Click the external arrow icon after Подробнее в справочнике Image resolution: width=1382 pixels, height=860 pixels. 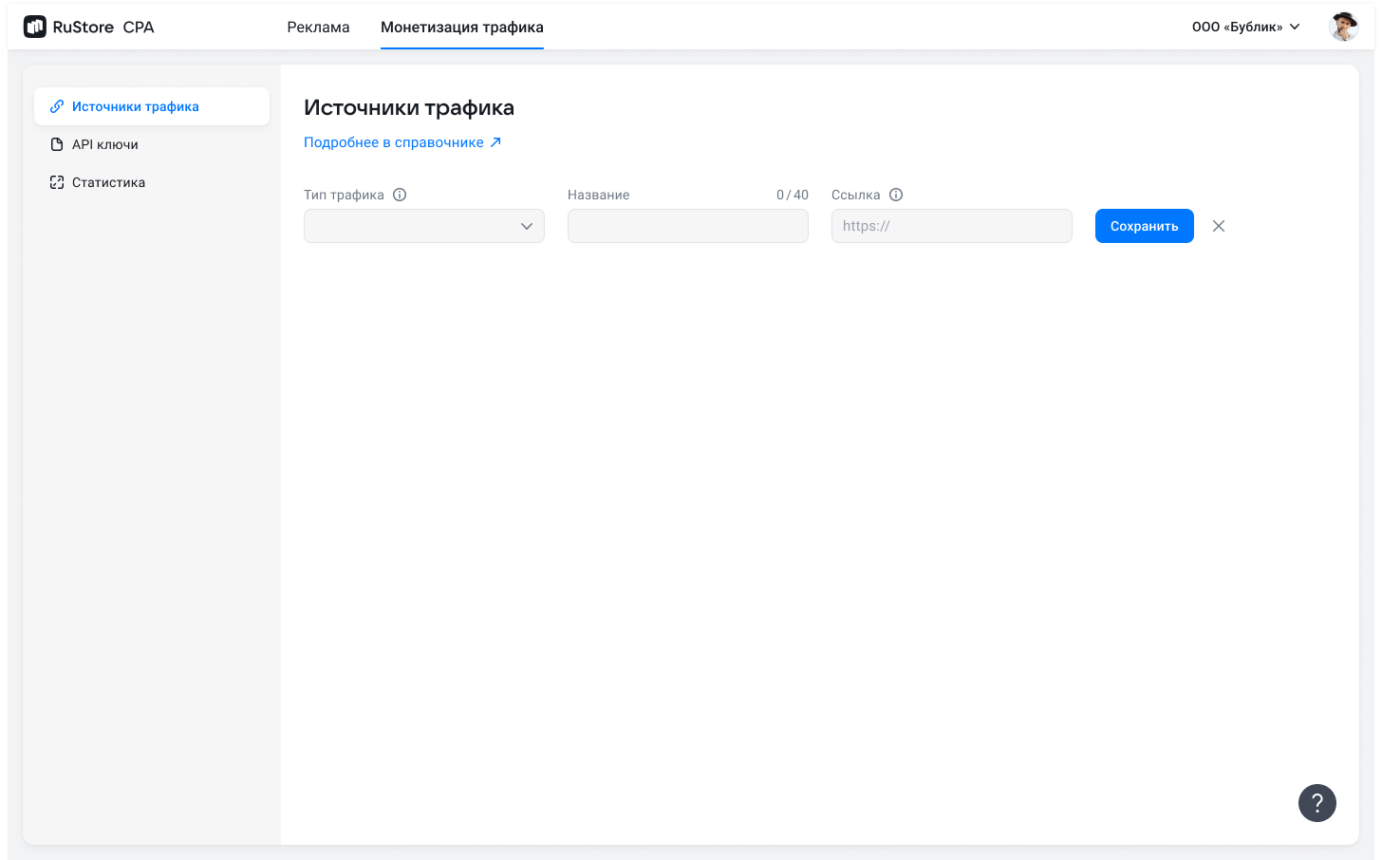pyautogui.click(x=495, y=142)
